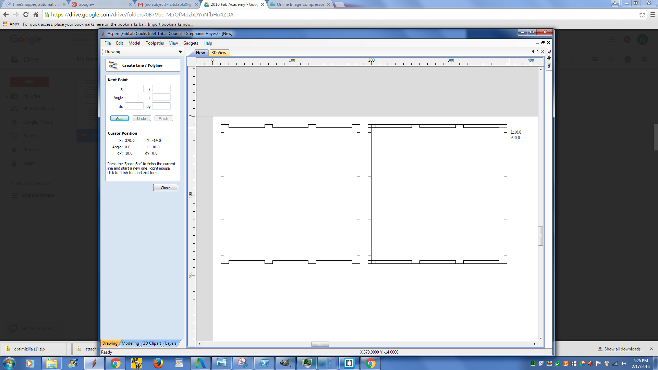
Task: Click the Aspire application icon in title bar
Action: coord(103,33)
